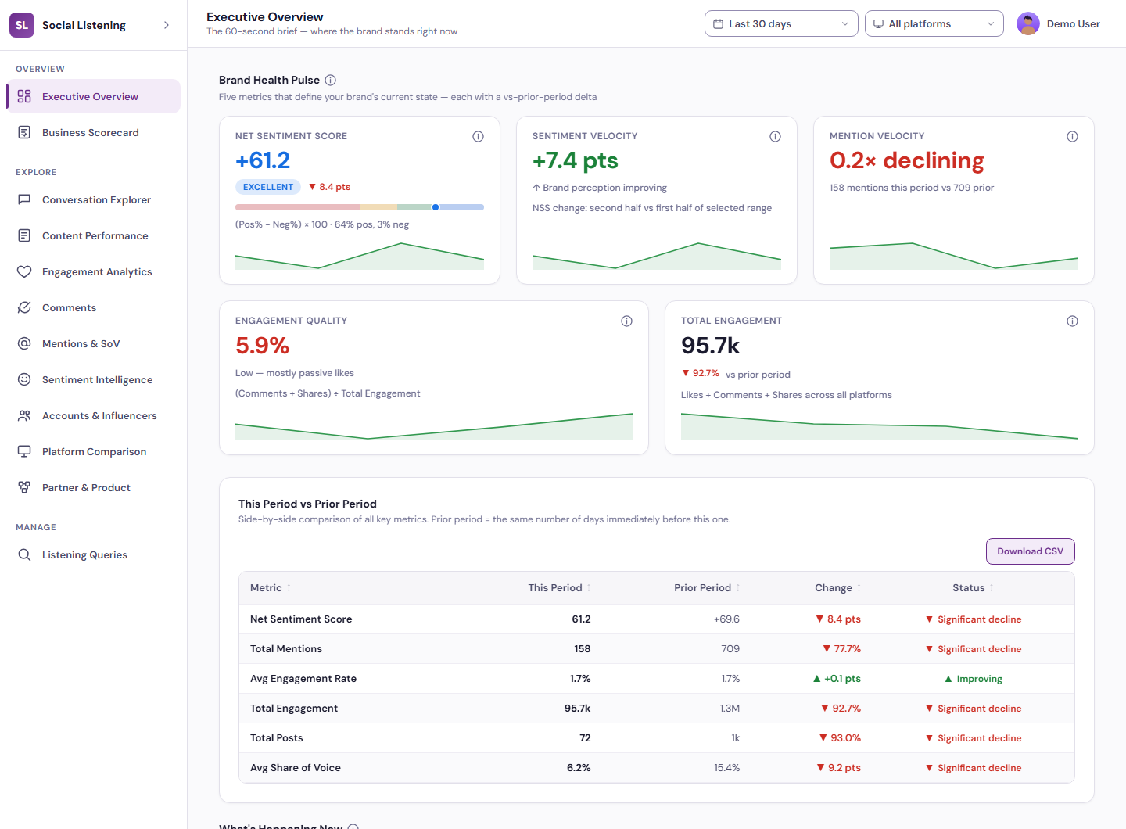Download the comparison table as CSV
Image resolution: width=1126 pixels, height=829 pixels.
tap(1030, 551)
